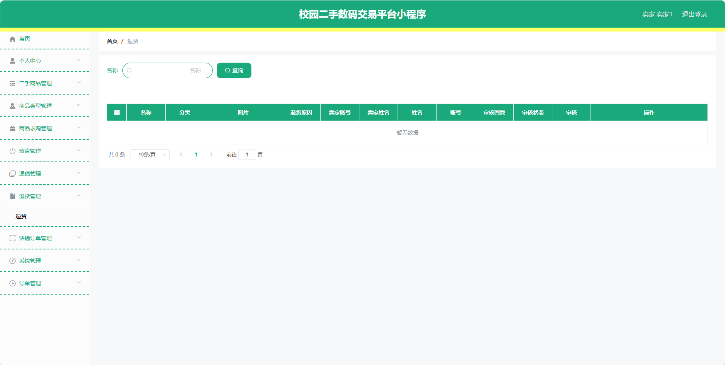The height and width of the screenshot is (365, 725).
Task: Click the 卖家姓名 column header
Action: (378, 112)
